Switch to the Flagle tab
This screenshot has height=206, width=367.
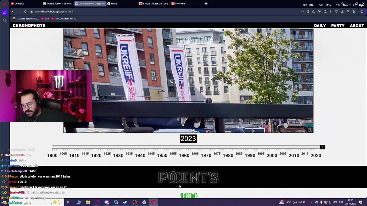(122, 3)
